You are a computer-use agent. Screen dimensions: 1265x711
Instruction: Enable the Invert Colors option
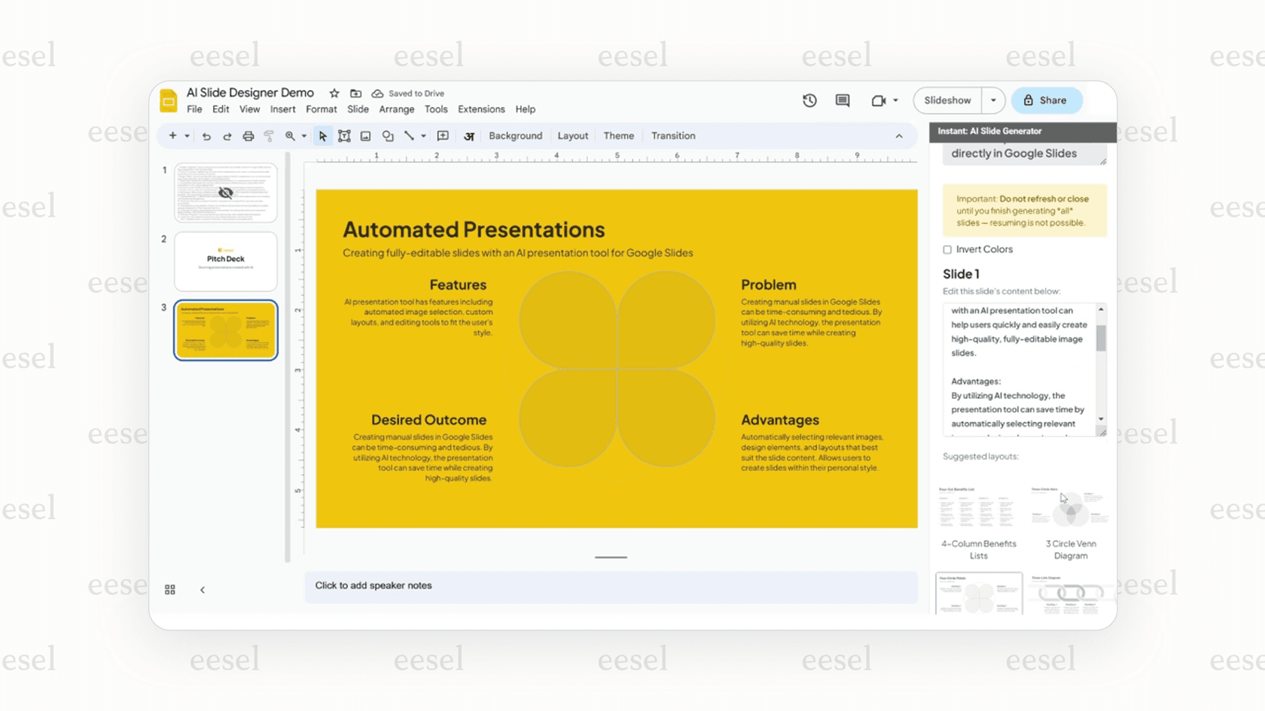tap(946, 249)
